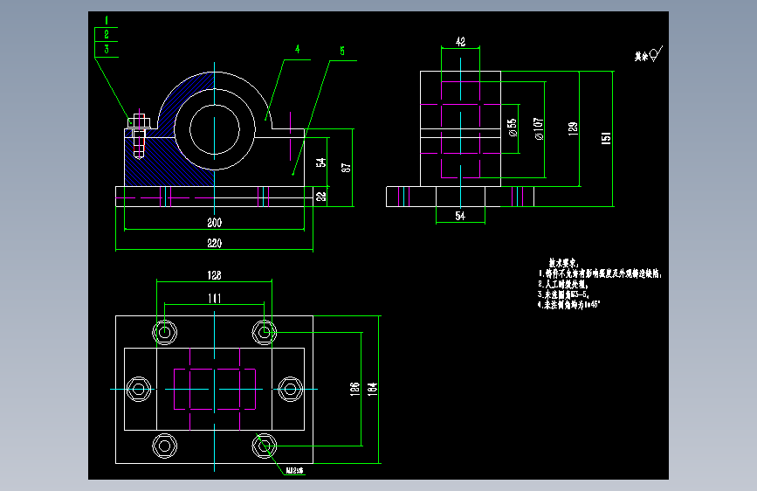Click the 42 dimension on the side view
This screenshot has width=757, height=491.
(460, 42)
